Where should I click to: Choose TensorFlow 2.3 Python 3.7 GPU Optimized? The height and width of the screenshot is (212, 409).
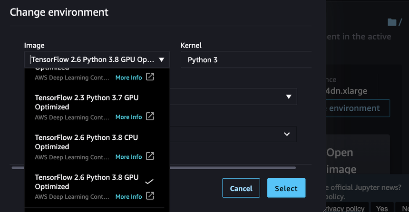click(87, 102)
